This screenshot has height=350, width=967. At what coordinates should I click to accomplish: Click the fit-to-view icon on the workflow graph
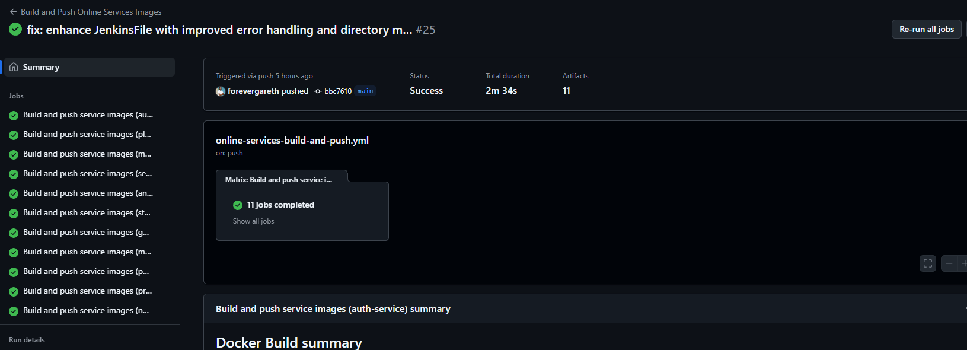click(927, 263)
